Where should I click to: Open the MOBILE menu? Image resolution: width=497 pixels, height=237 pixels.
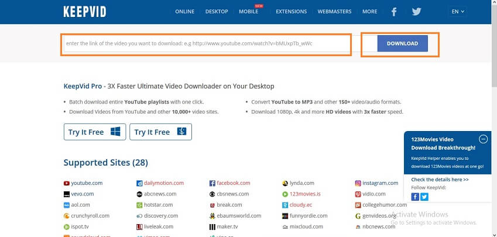click(248, 11)
